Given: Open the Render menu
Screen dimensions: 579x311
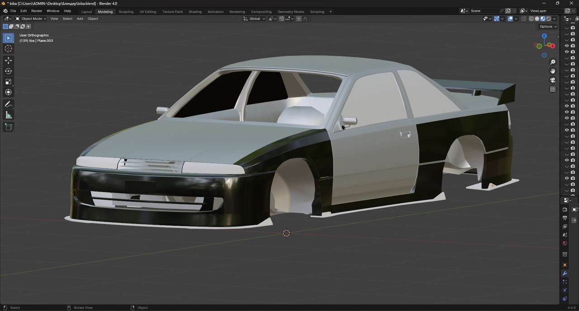Looking at the screenshot, I should [x=37, y=11].
